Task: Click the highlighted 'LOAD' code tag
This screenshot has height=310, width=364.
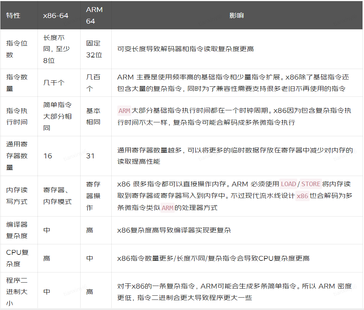Action: pyautogui.click(x=288, y=184)
